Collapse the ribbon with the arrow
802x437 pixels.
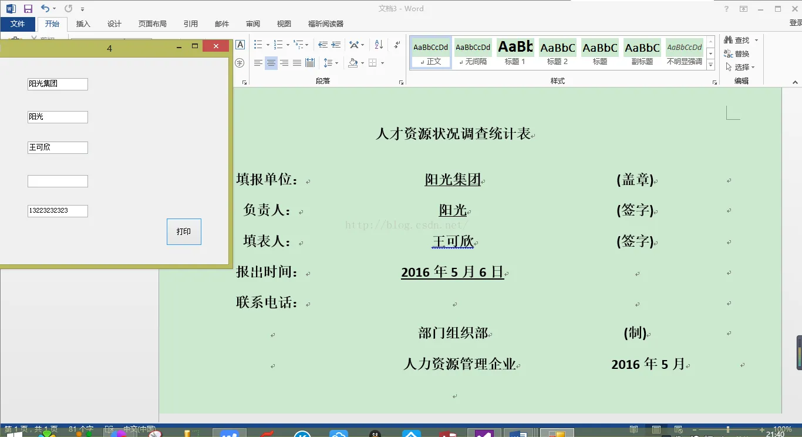click(795, 83)
